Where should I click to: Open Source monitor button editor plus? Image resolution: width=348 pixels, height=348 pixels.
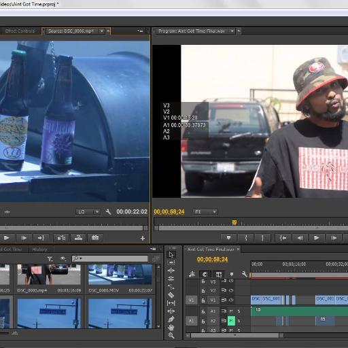(143, 238)
